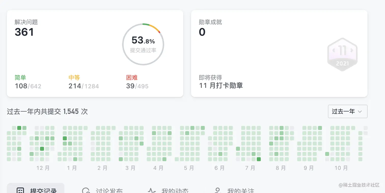Click the 11 月打卡勋章 upcoming badge text

(x=221, y=86)
